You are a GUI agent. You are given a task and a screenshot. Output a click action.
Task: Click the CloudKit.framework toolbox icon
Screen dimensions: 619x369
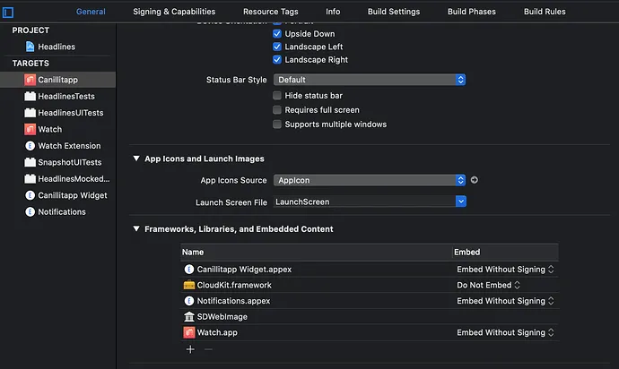(189, 285)
